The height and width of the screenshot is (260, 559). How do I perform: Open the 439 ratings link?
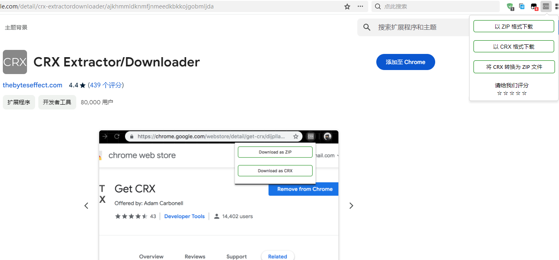coord(106,85)
